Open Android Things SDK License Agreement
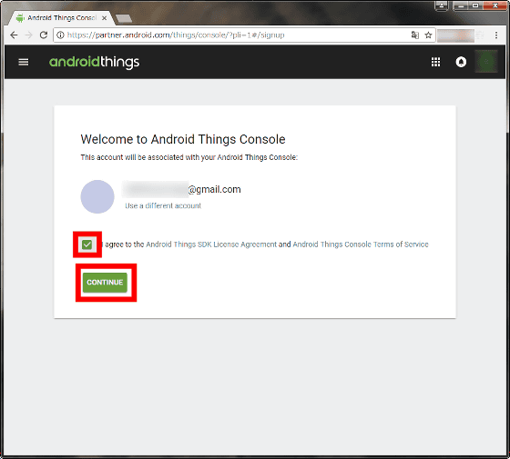 click(211, 244)
